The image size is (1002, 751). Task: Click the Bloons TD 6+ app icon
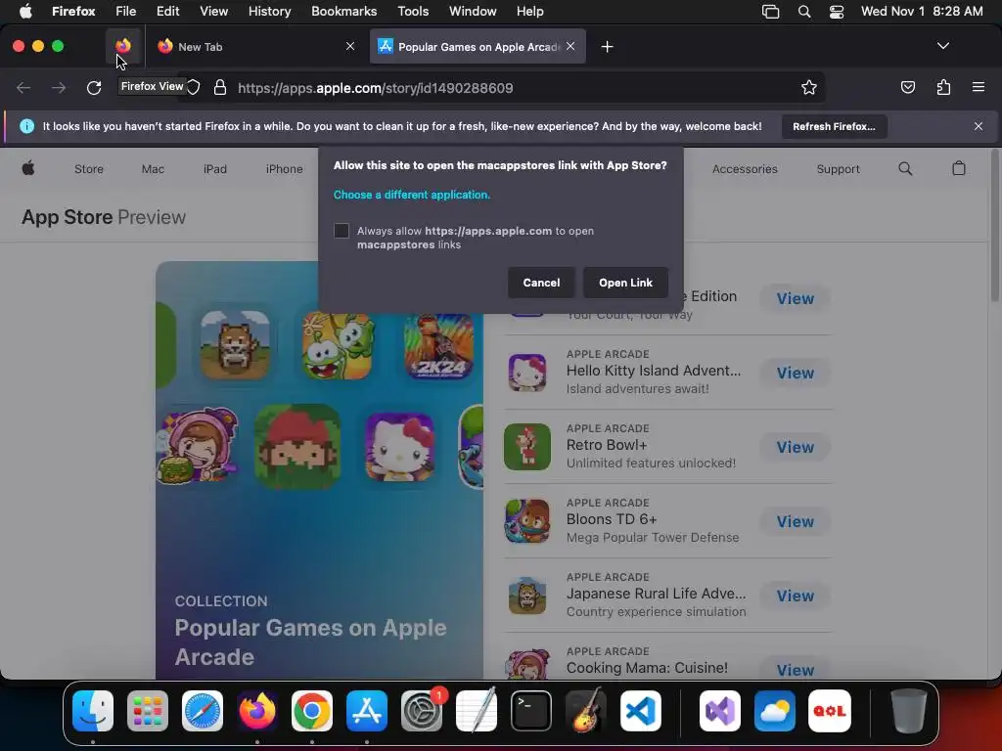527,521
